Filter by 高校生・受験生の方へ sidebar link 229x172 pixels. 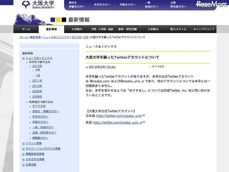coord(46,111)
